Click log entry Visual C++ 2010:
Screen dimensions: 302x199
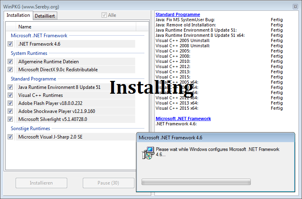coord(173,61)
